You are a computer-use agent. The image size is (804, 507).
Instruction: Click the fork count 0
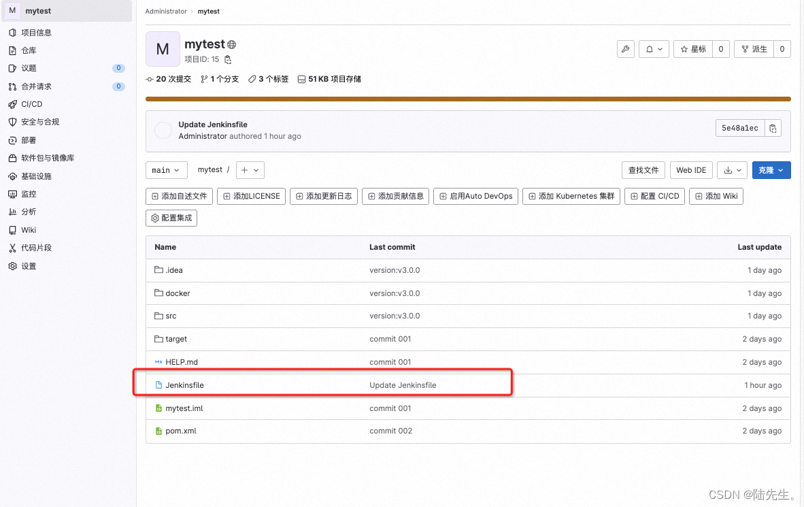pyautogui.click(x=782, y=49)
